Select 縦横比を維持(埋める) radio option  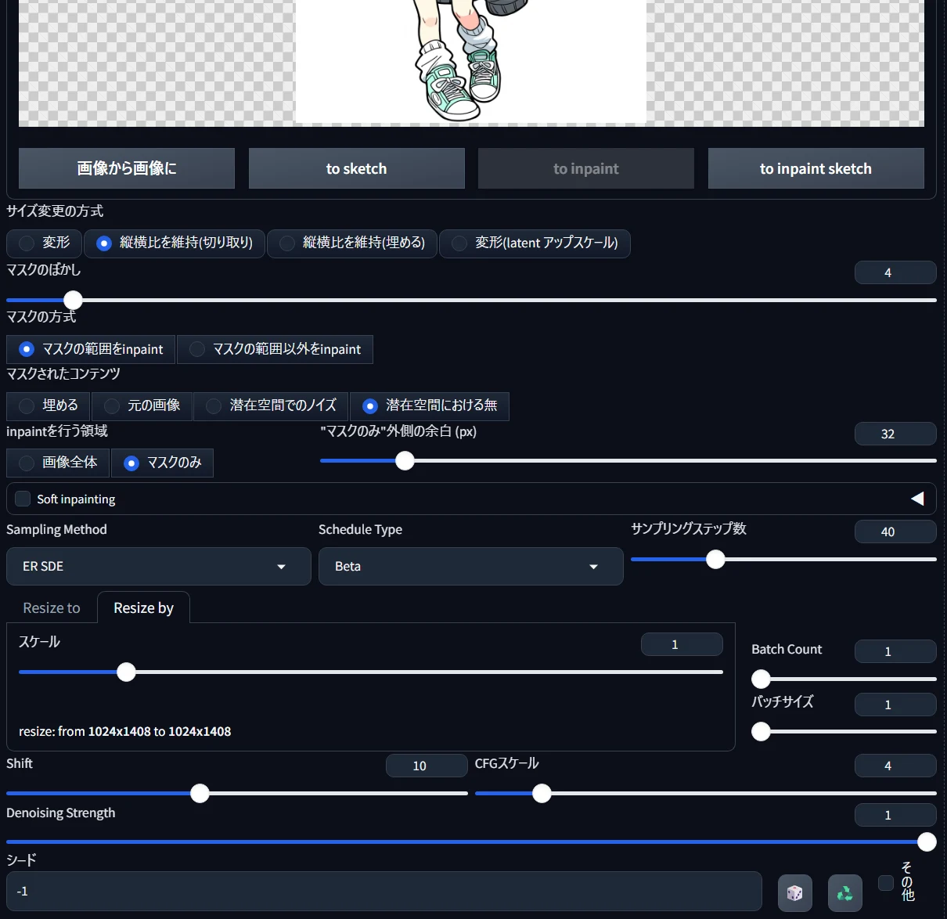point(352,243)
